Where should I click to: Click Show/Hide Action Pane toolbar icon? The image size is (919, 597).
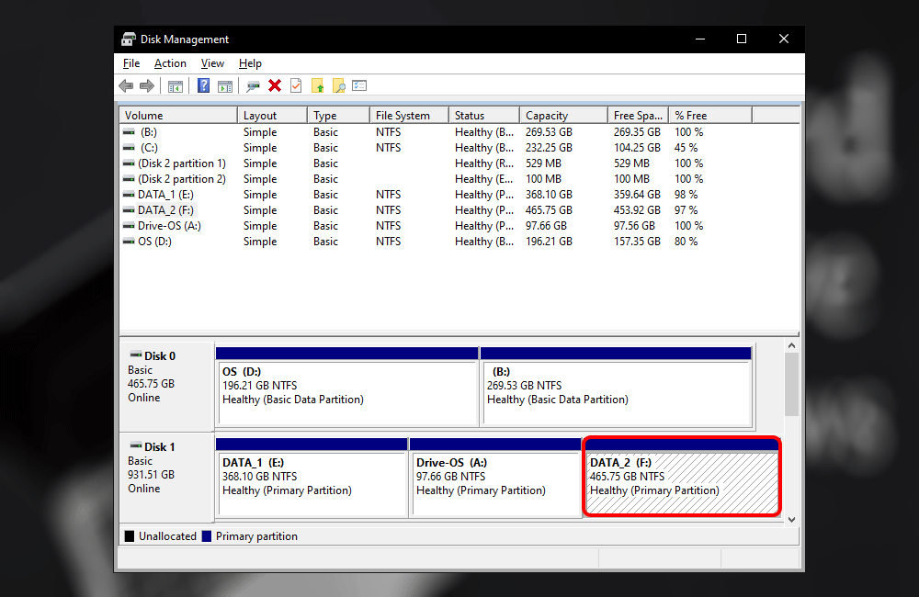pyautogui.click(x=225, y=86)
